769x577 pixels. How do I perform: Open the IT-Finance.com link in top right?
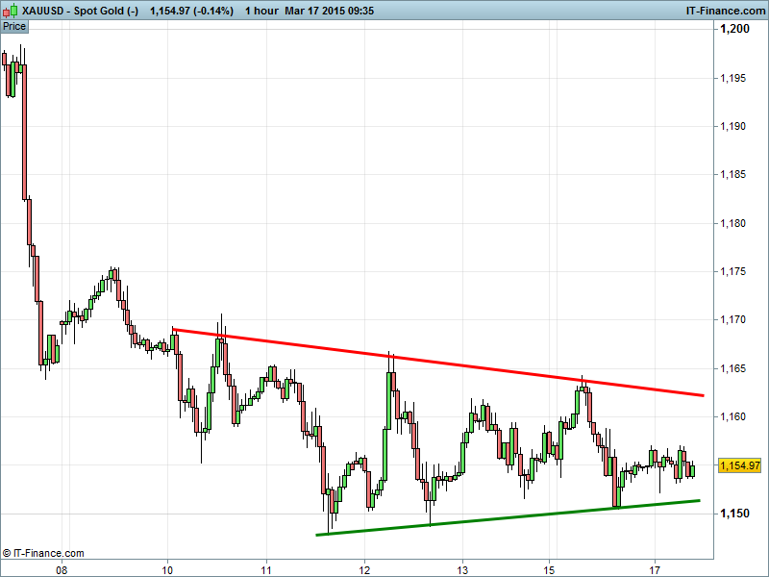(x=725, y=11)
